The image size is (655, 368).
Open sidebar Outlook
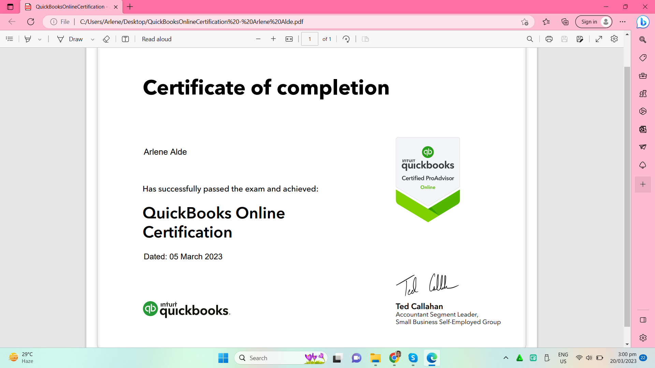[x=643, y=129]
